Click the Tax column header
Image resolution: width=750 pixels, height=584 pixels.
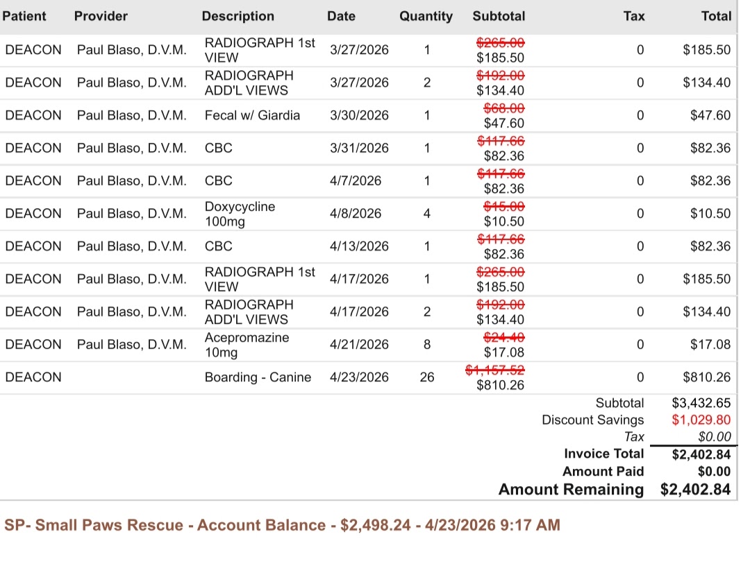pos(634,16)
